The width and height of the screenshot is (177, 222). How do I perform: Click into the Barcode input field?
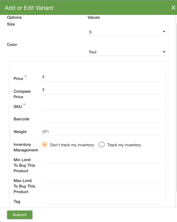click(x=102, y=119)
